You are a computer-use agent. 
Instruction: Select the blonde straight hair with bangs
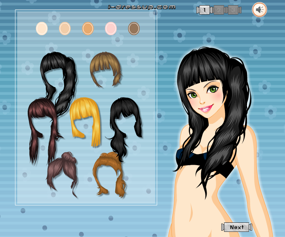click(x=85, y=109)
